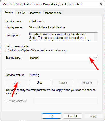
Task: Click the Service name label
Action: pyautogui.click(x=14, y=21)
